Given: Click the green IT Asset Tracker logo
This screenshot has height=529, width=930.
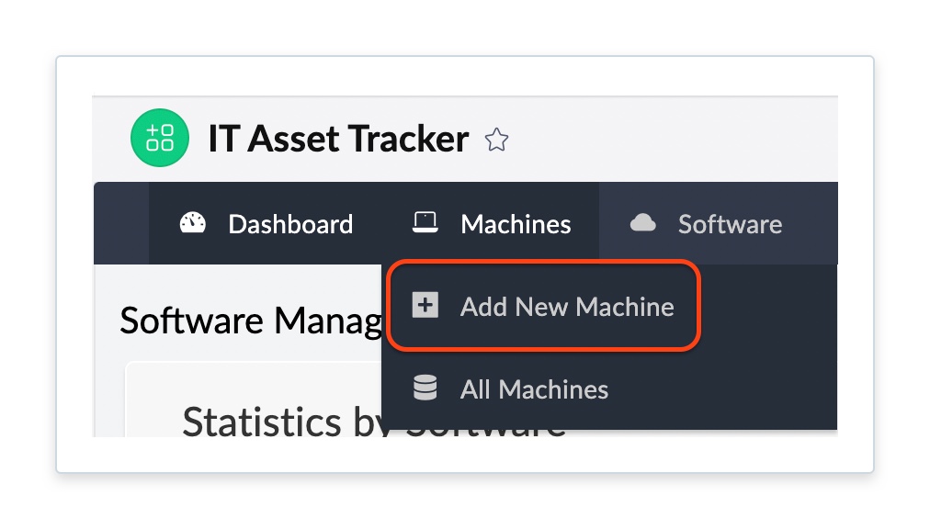Looking at the screenshot, I should click(160, 139).
